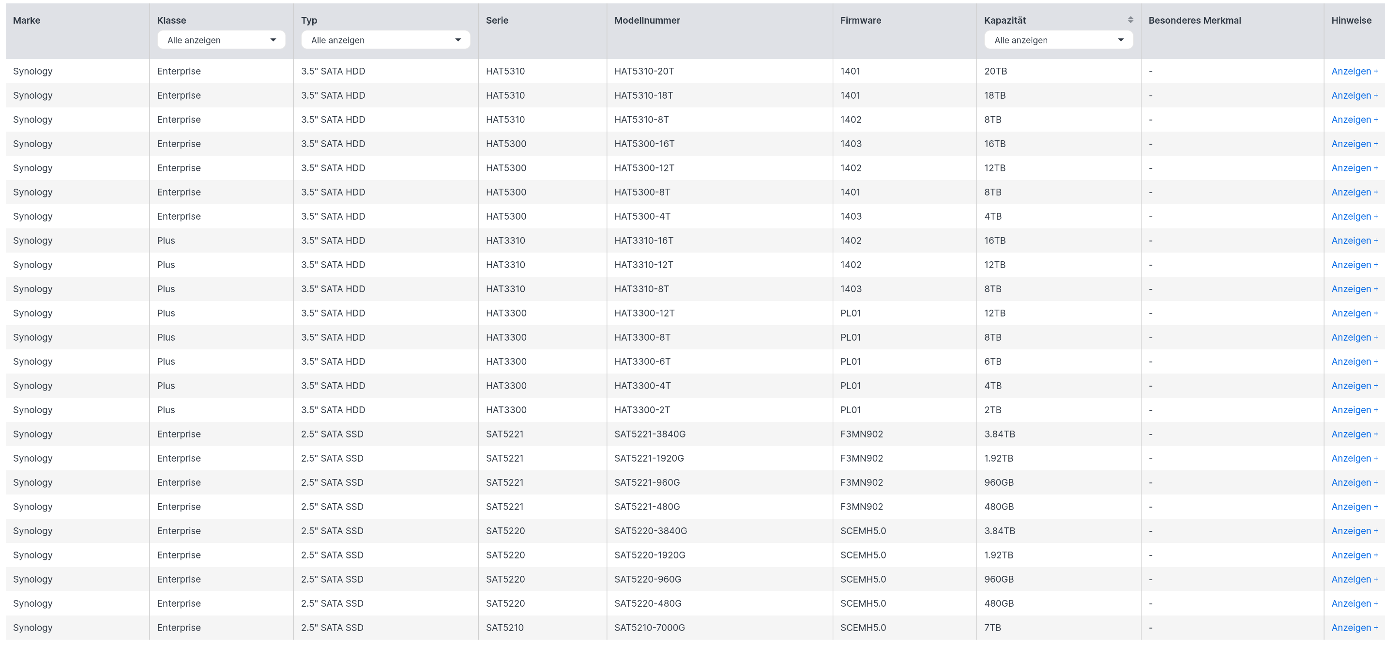Click firmware 1403 in HAT5300-4T row
This screenshot has width=1385, height=645.
click(x=851, y=216)
